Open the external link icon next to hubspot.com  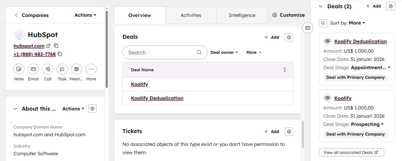[x=48, y=46]
